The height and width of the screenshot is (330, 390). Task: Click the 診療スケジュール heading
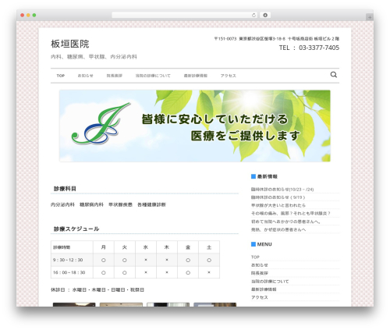click(76, 229)
